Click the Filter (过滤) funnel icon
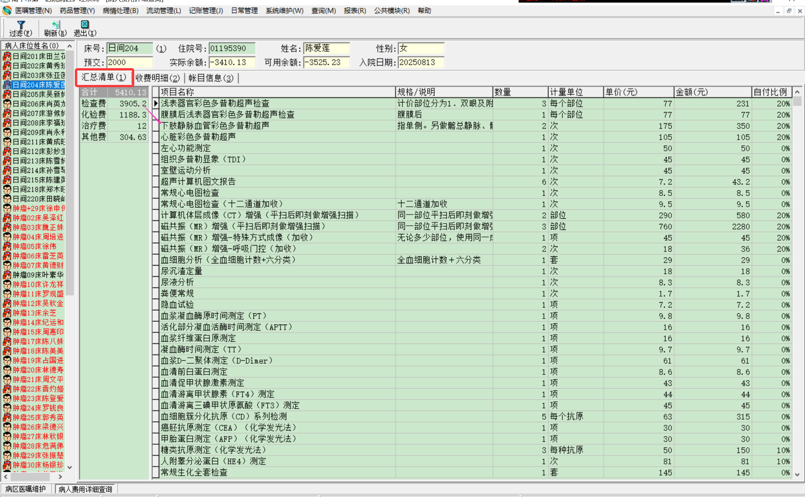Screen dimensions: 805x497 click(x=21, y=25)
